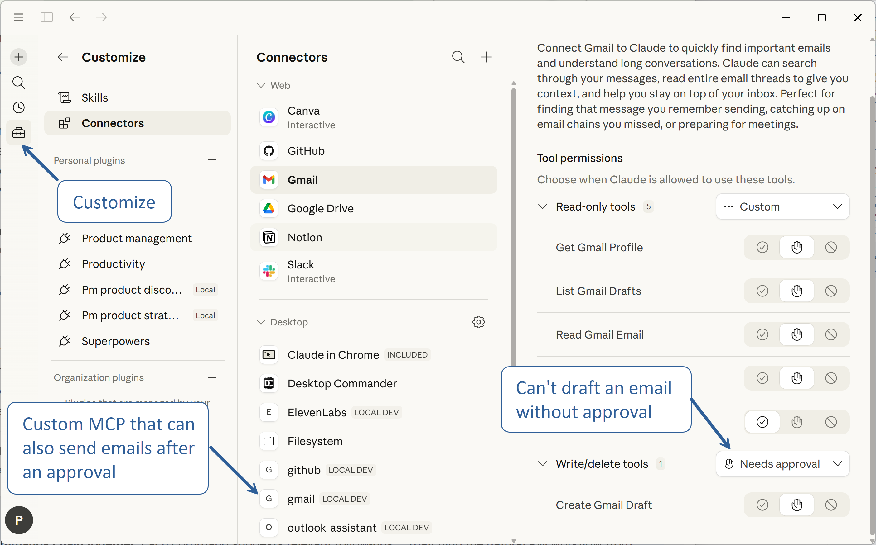Image resolution: width=876 pixels, height=545 pixels.
Task: Collapse the Web connectors section
Action: pos(261,85)
